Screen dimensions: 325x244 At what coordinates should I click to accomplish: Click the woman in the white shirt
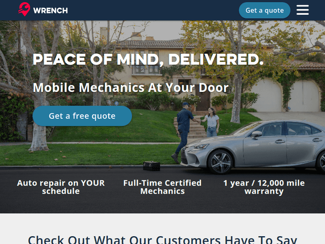[x=212, y=122]
